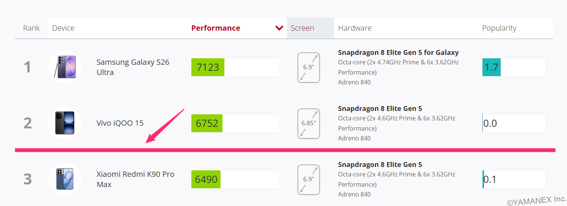This screenshot has width=567, height=206.
Task: Open the Samsung Galaxy S26 Ultra link
Action: (x=133, y=67)
